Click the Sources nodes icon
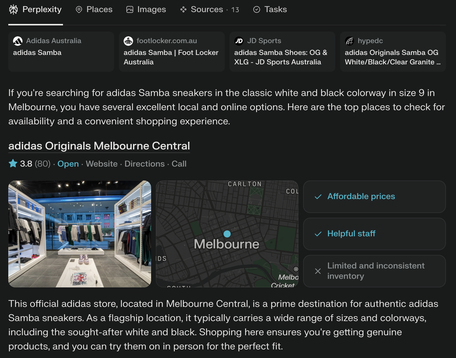Screen dimensions: 456x358 183,9
